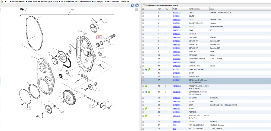The height and width of the screenshot is (131, 271).
Task: Open the NSS link for HOUSING, Gearbox
Action: (175, 125)
